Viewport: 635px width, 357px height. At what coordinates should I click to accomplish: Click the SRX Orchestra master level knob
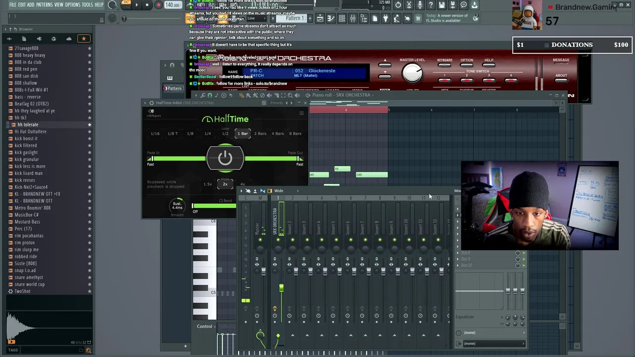(412, 74)
